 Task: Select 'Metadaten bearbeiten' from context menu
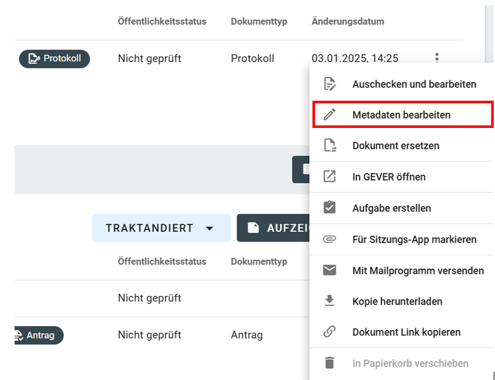(401, 115)
